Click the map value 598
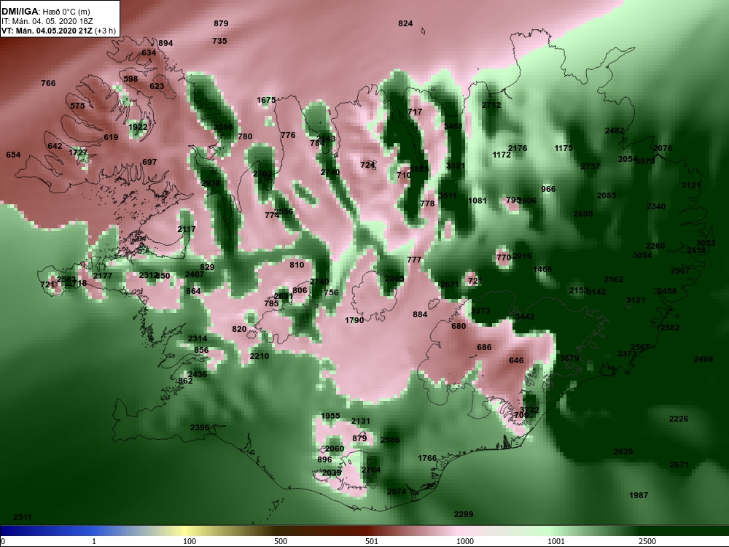This screenshot has width=729, height=547. click(130, 79)
